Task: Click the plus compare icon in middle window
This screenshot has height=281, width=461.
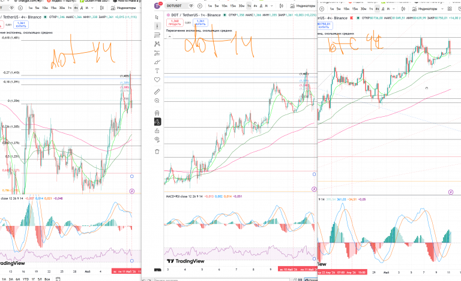Action: 200,5
